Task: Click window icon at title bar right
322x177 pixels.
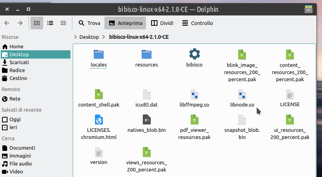Action: [309, 9]
